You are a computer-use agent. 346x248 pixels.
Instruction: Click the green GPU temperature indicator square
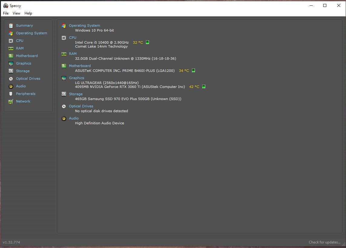pos(204,87)
